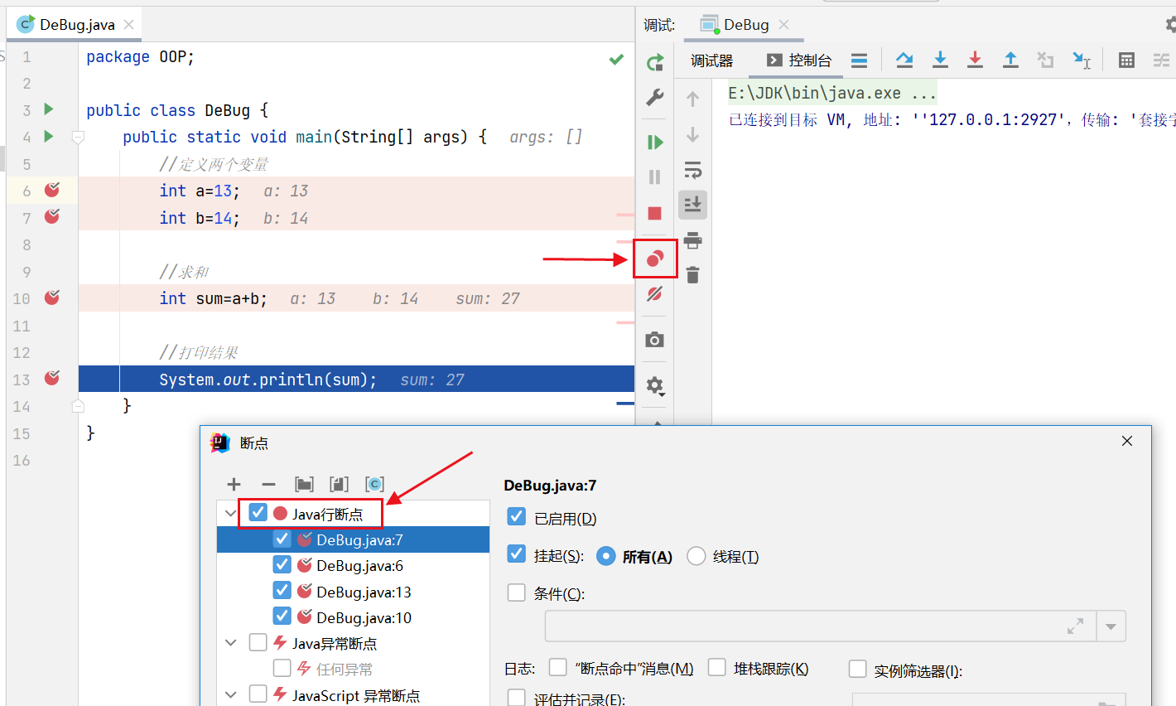Enable the 实例筛选器(I) checkbox
Image resolution: width=1176 pixels, height=706 pixels.
click(x=858, y=669)
